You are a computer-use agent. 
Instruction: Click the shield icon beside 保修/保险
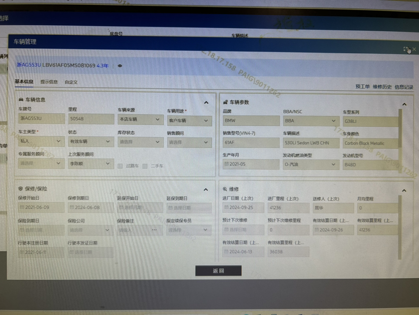(21, 189)
